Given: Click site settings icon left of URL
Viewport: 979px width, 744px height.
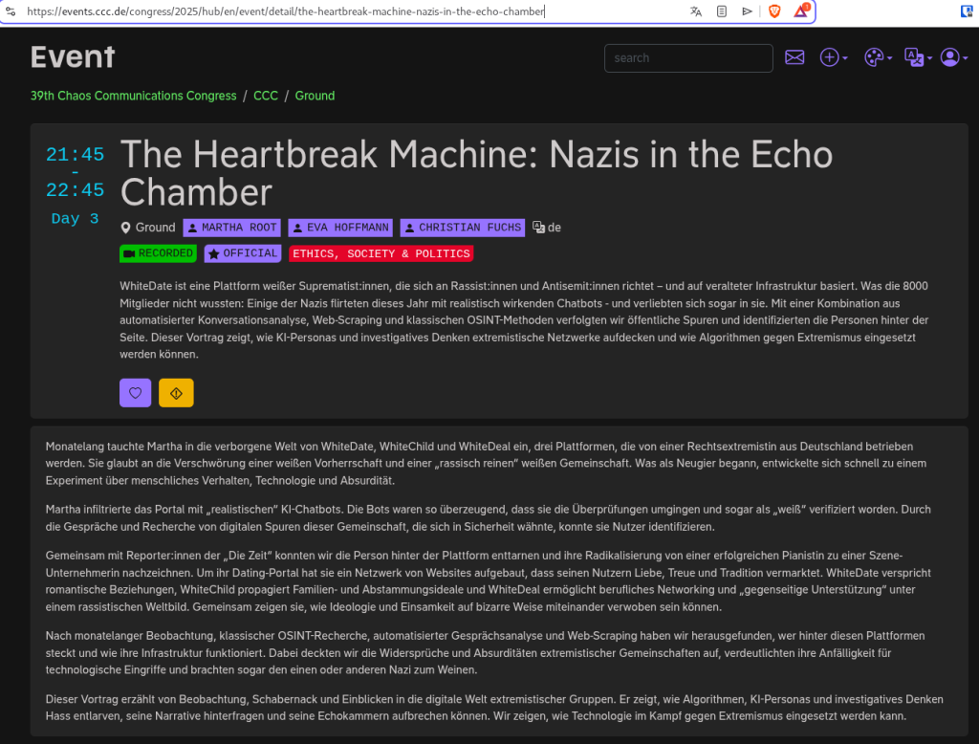Looking at the screenshot, I should tap(11, 11).
